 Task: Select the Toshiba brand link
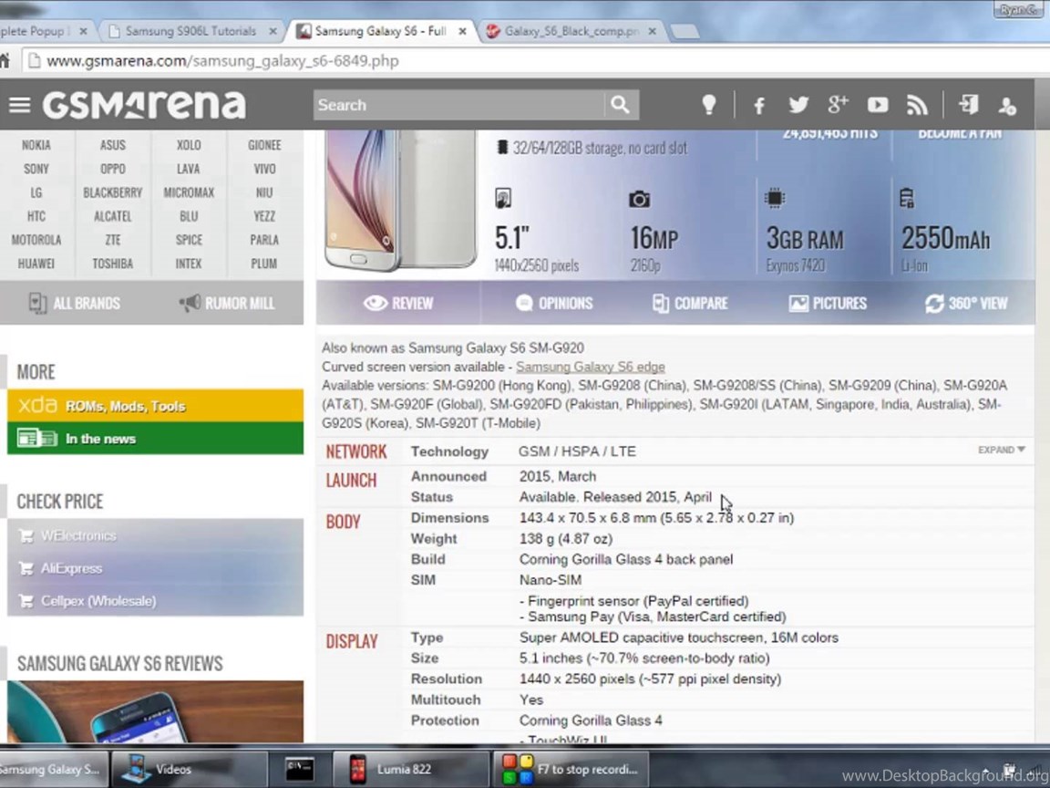[112, 264]
